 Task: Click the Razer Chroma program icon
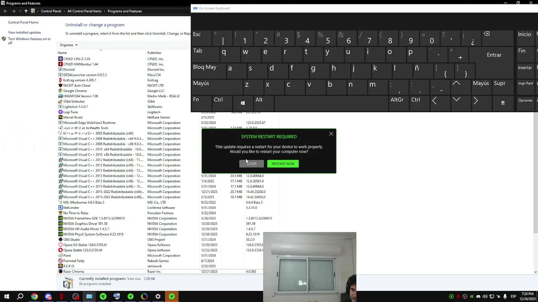pos(61,271)
